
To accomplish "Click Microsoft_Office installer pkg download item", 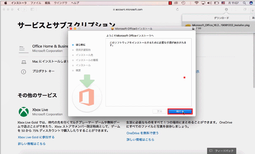I will point(218,27).
